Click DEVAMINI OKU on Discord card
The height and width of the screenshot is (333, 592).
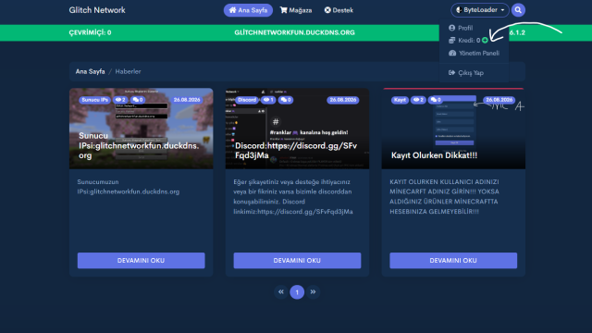(297, 261)
